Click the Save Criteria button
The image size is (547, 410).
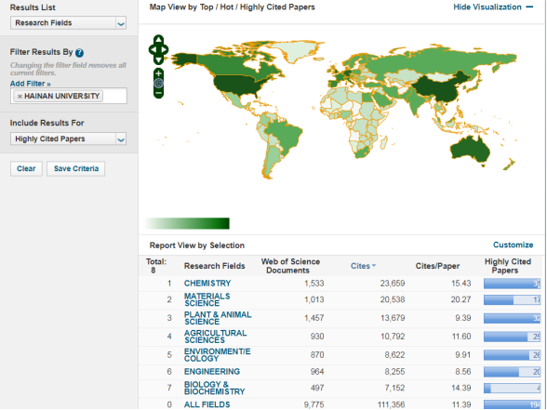[x=76, y=169]
